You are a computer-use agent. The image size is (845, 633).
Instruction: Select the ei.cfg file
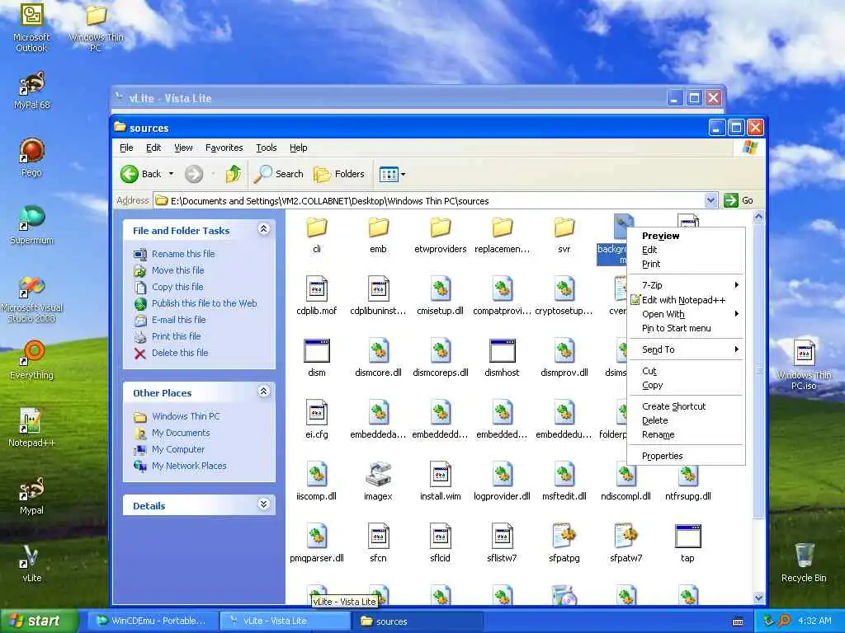click(317, 420)
